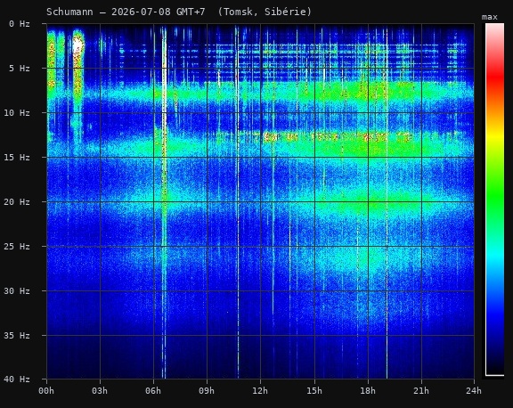This screenshot has width=513, height=408.
Task: Click the '0 Hz' axis label
Action: coord(20,23)
